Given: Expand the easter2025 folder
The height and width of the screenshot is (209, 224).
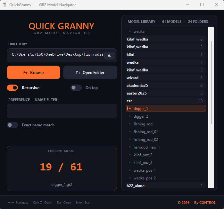Looking at the screenshot, I should 166,93.
